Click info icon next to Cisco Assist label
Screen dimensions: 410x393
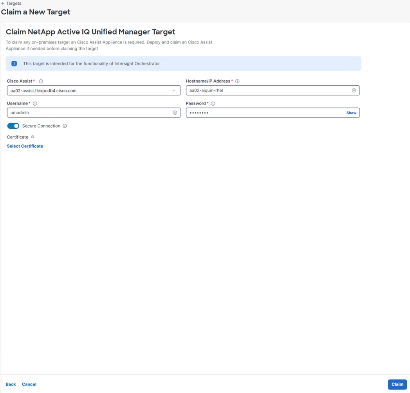tap(41, 81)
